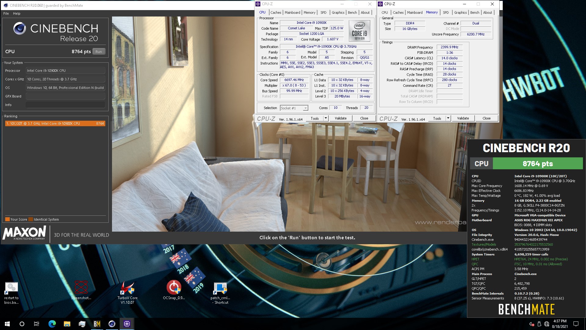Click the USB safely remove tray icon

click(x=539, y=324)
